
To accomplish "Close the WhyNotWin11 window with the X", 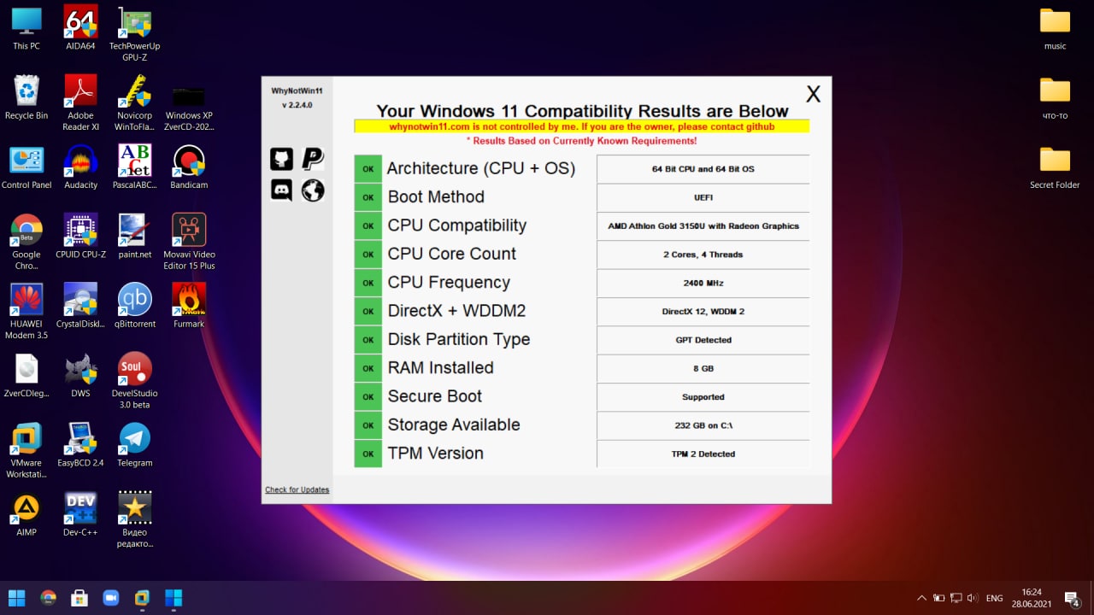I will [x=813, y=95].
